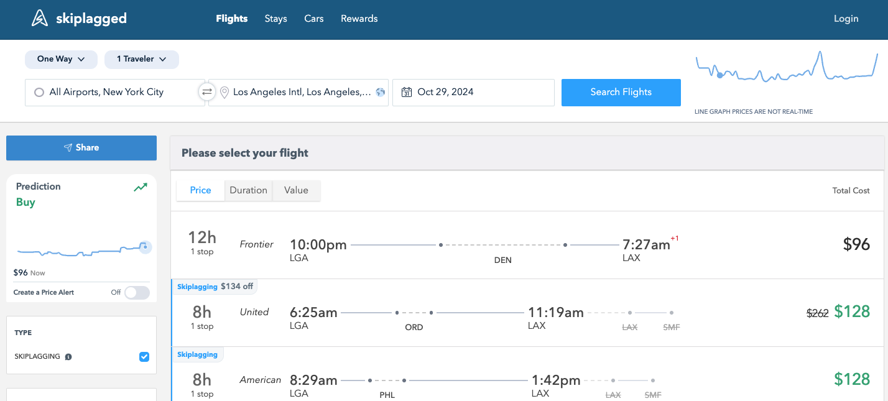The image size is (888, 401).
Task: Click the paper plane Share icon
Action: (x=68, y=148)
